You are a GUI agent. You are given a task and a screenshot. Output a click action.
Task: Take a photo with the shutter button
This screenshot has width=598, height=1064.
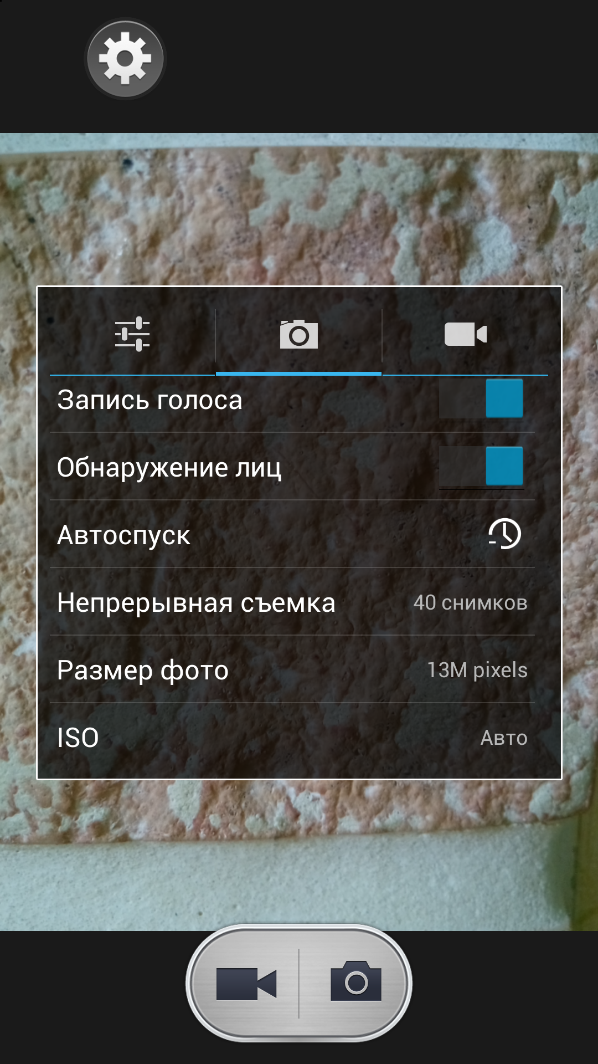(356, 981)
